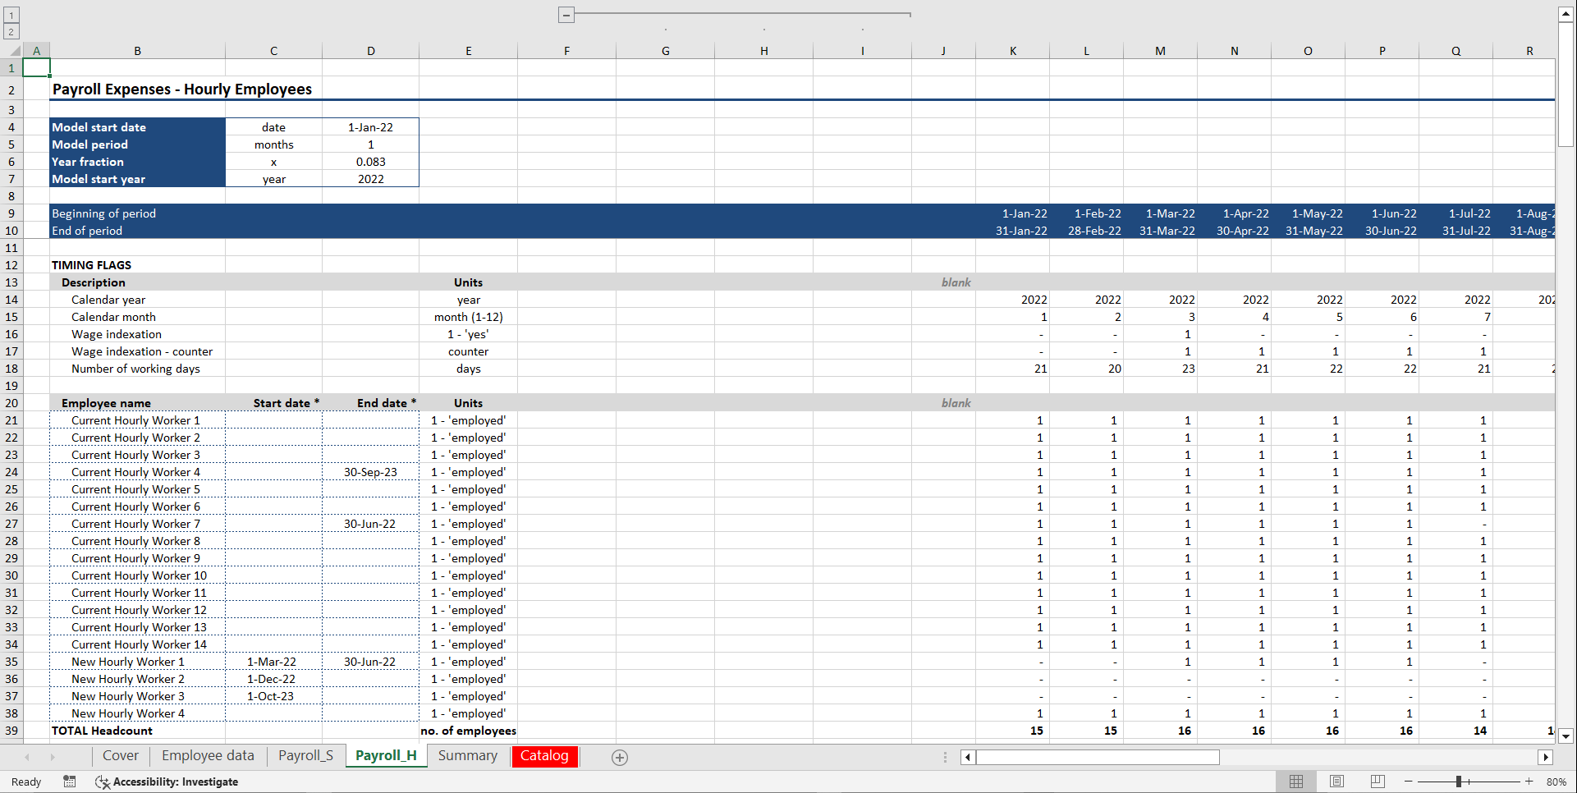The image size is (1577, 793).
Task: Click the 80% zoom percentage indicator
Action: coord(1556,782)
